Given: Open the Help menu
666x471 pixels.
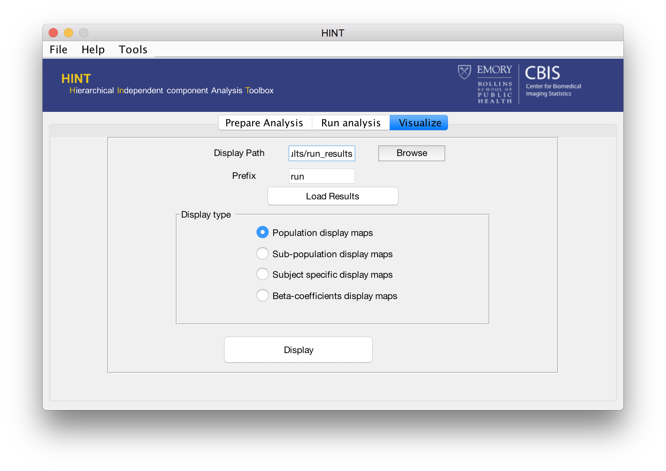Looking at the screenshot, I should [x=93, y=49].
